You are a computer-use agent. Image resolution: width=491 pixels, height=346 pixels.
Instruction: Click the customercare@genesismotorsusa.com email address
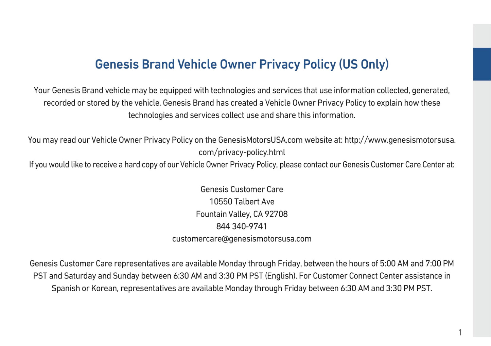(x=242, y=239)
